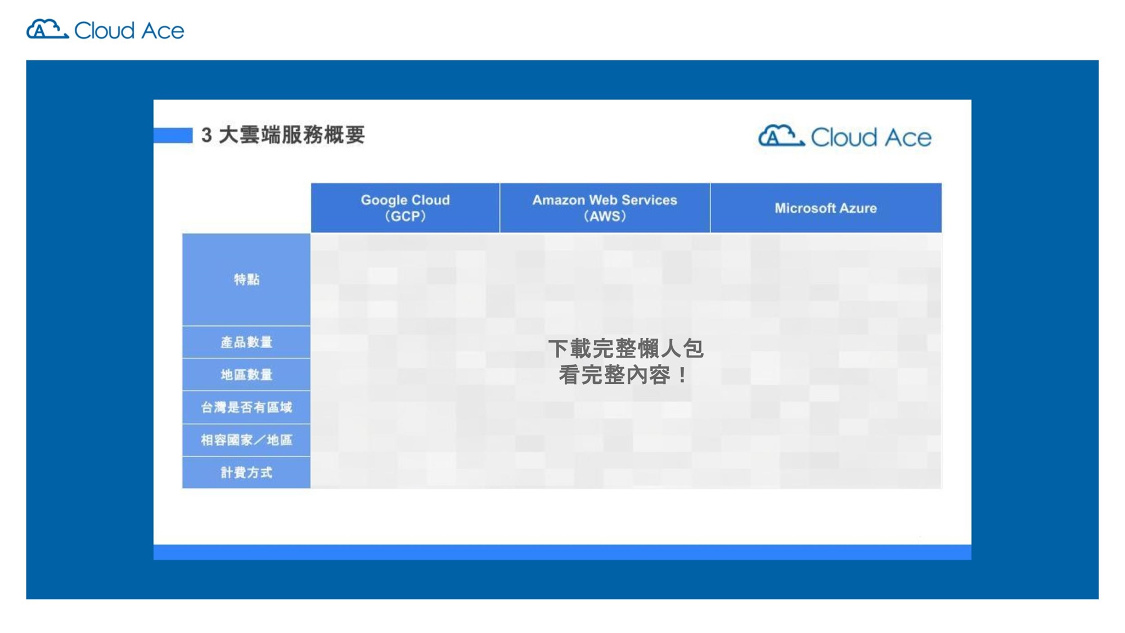Viewport: 1125px width, 633px height.
Task: Click the dark blue banner background
Action: pos(90,338)
